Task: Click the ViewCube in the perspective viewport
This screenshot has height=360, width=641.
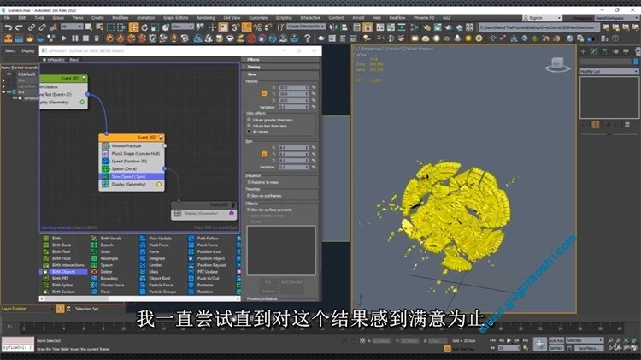Action: (556, 64)
